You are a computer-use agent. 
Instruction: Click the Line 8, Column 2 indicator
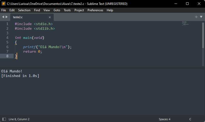click(19, 119)
